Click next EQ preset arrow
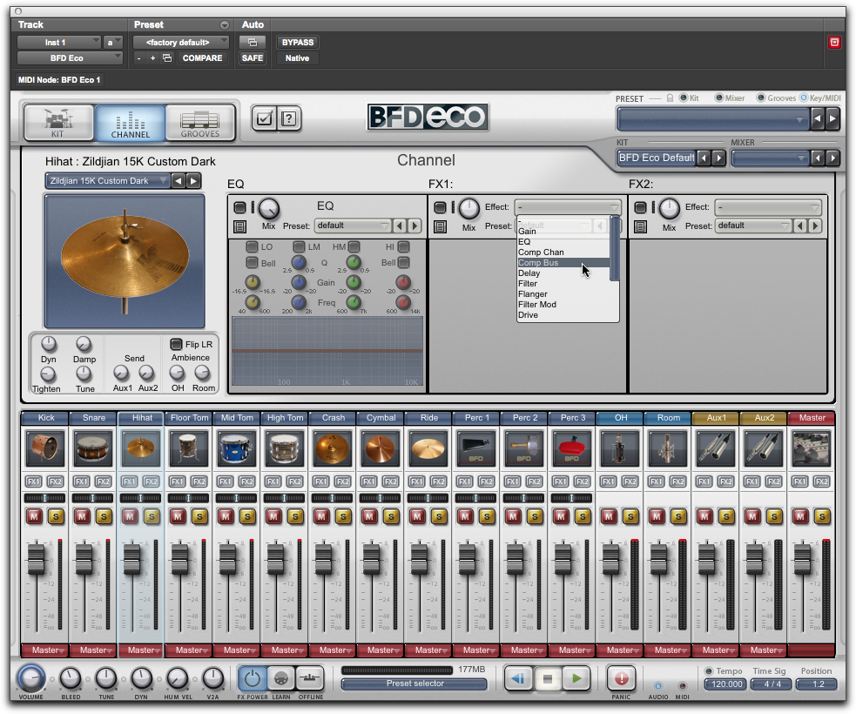The width and height of the screenshot is (856, 714). (x=415, y=226)
